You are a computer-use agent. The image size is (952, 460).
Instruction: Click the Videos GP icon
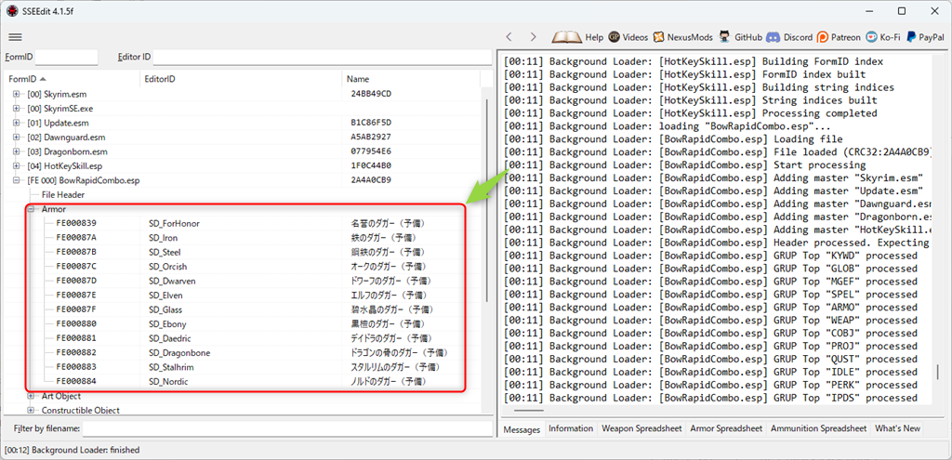tap(614, 37)
